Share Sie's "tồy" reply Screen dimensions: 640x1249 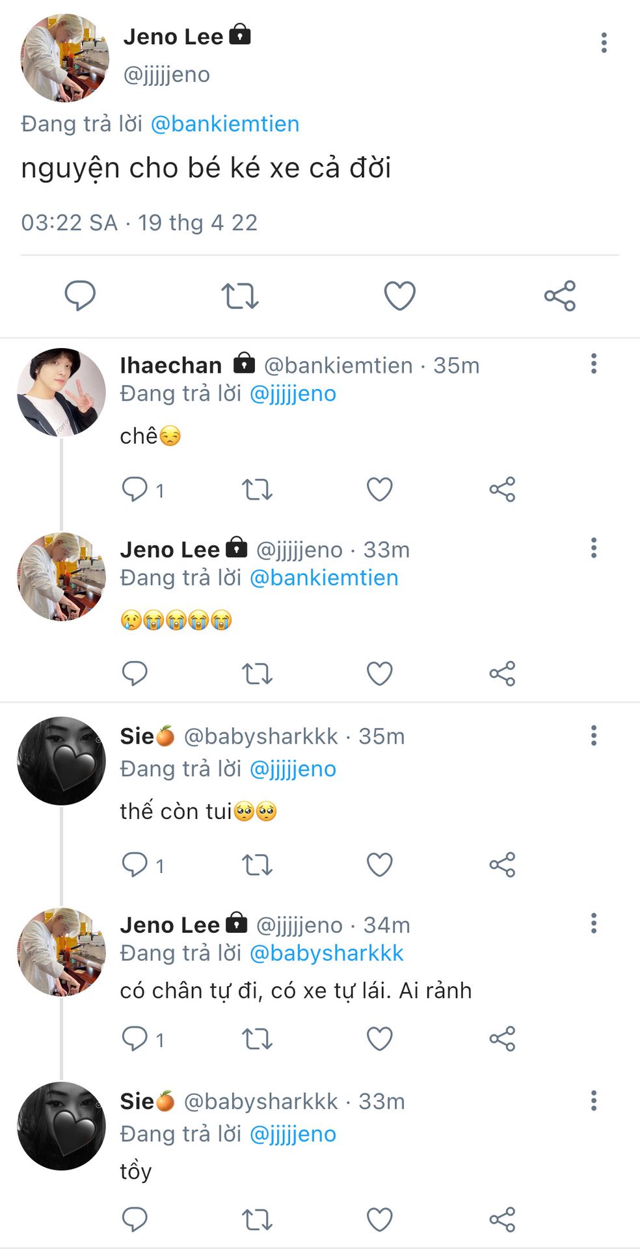tap(502, 1220)
